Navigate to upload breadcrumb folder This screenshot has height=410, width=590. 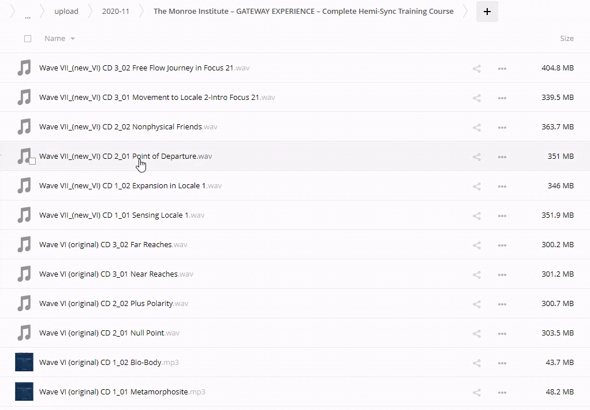[x=66, y=12]
